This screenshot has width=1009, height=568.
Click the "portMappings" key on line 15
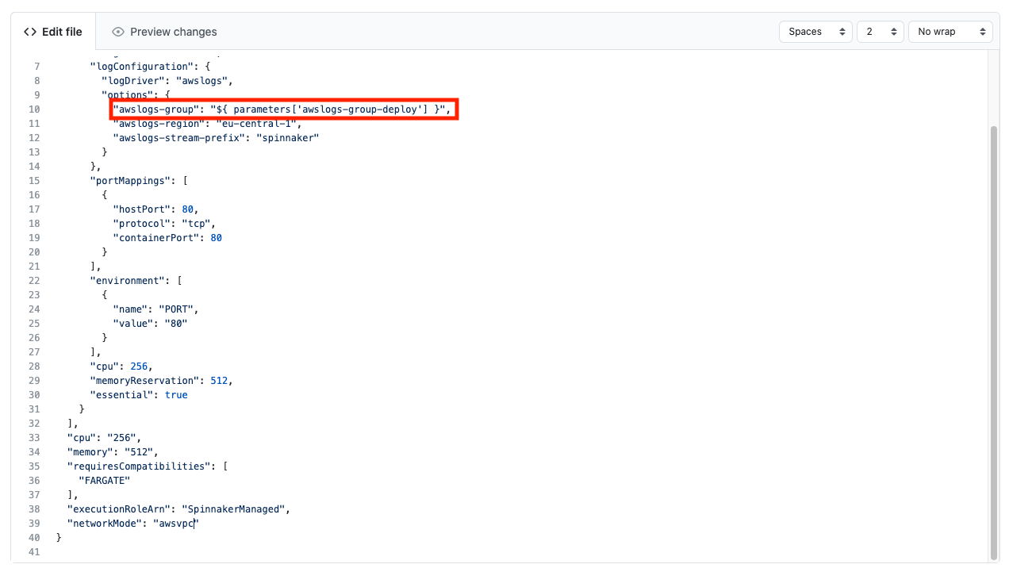tap(129, 181)
